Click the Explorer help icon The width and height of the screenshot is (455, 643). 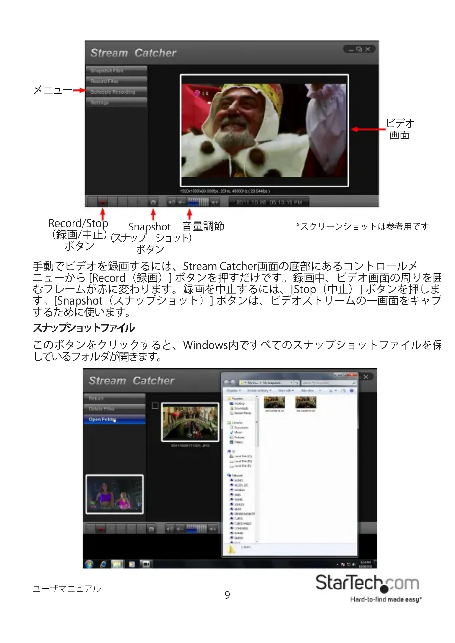(x=352, y=390)
